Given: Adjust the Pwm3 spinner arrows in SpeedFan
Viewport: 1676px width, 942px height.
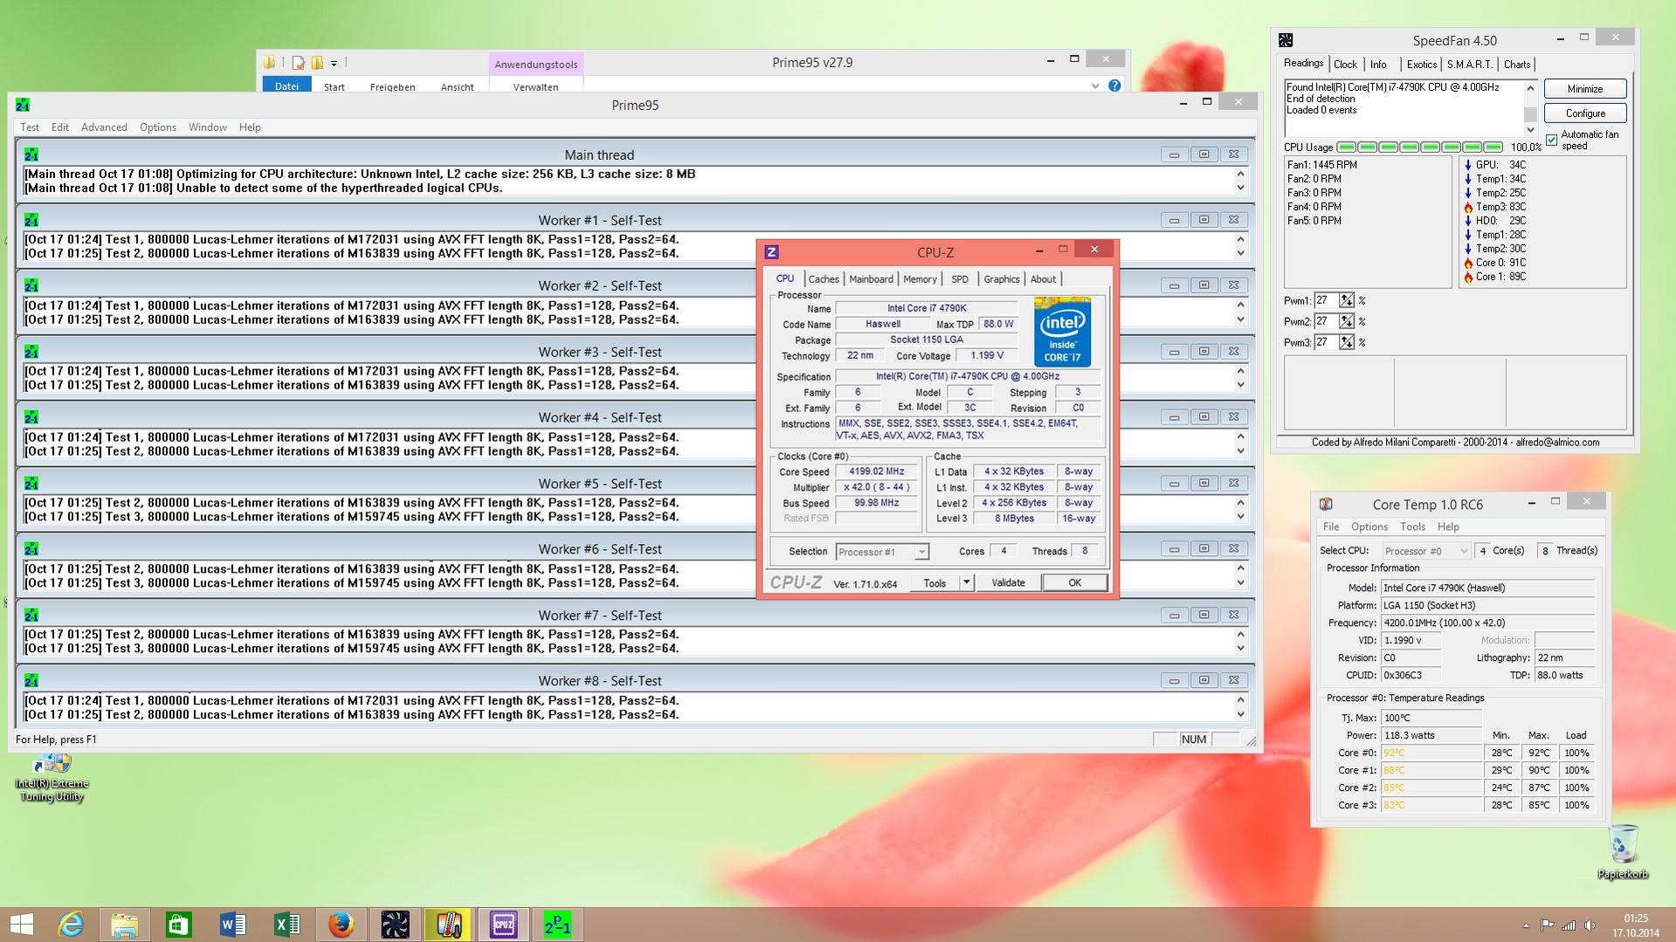Looking at the screenshot, I should pos(1347,342).
